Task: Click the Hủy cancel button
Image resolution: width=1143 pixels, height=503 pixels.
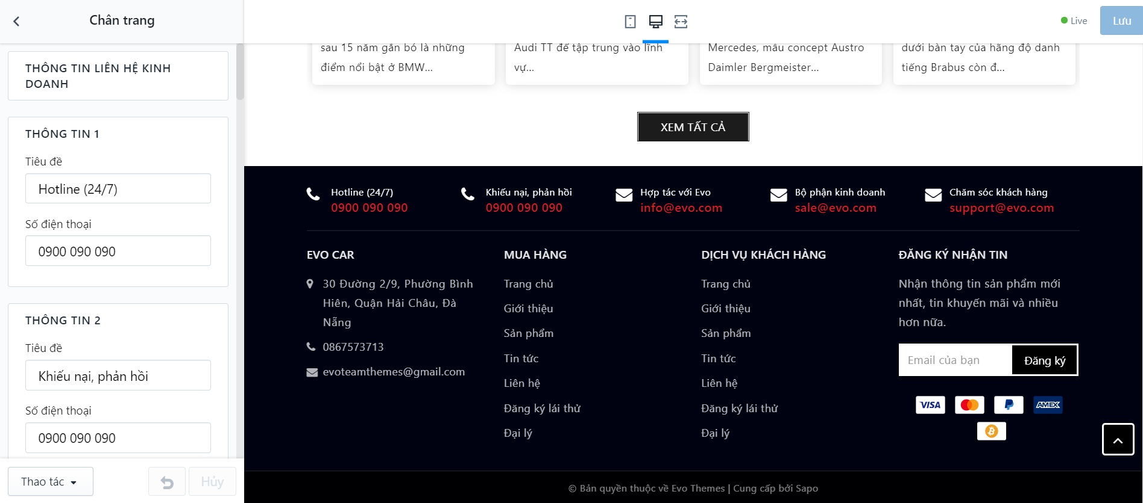Action: [212, 482]
